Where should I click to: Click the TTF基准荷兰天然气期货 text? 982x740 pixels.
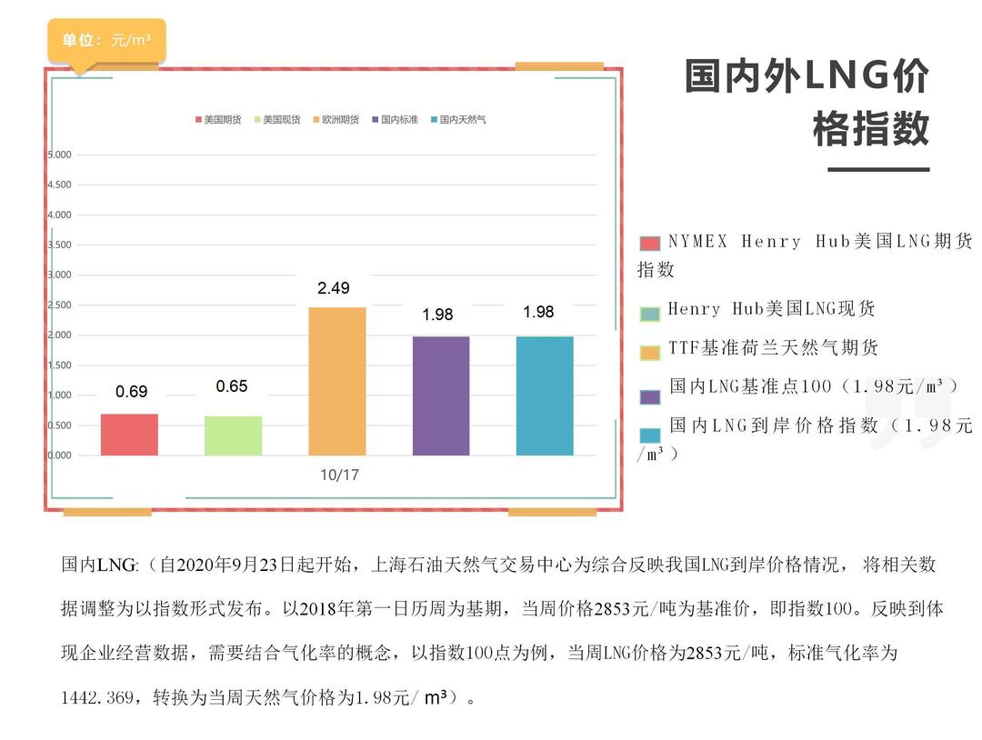[x=774, y=347]
